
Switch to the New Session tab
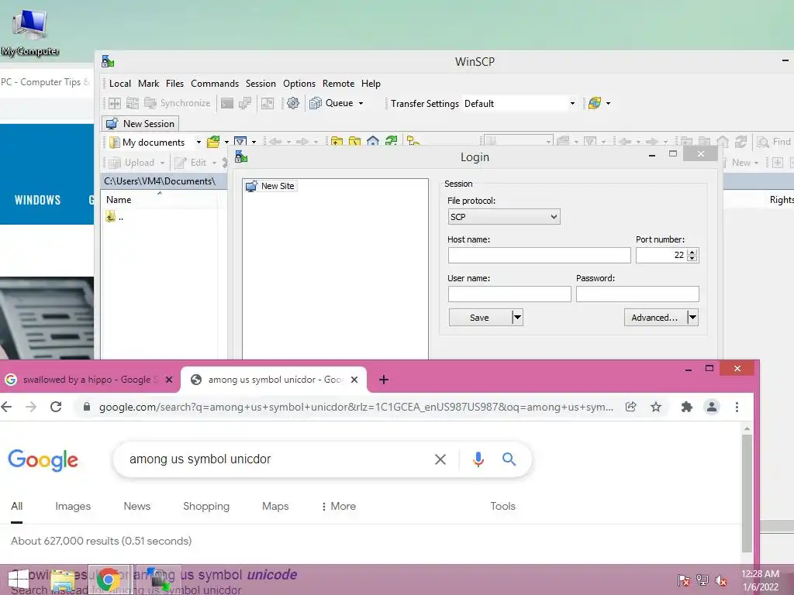coord(140,123)
